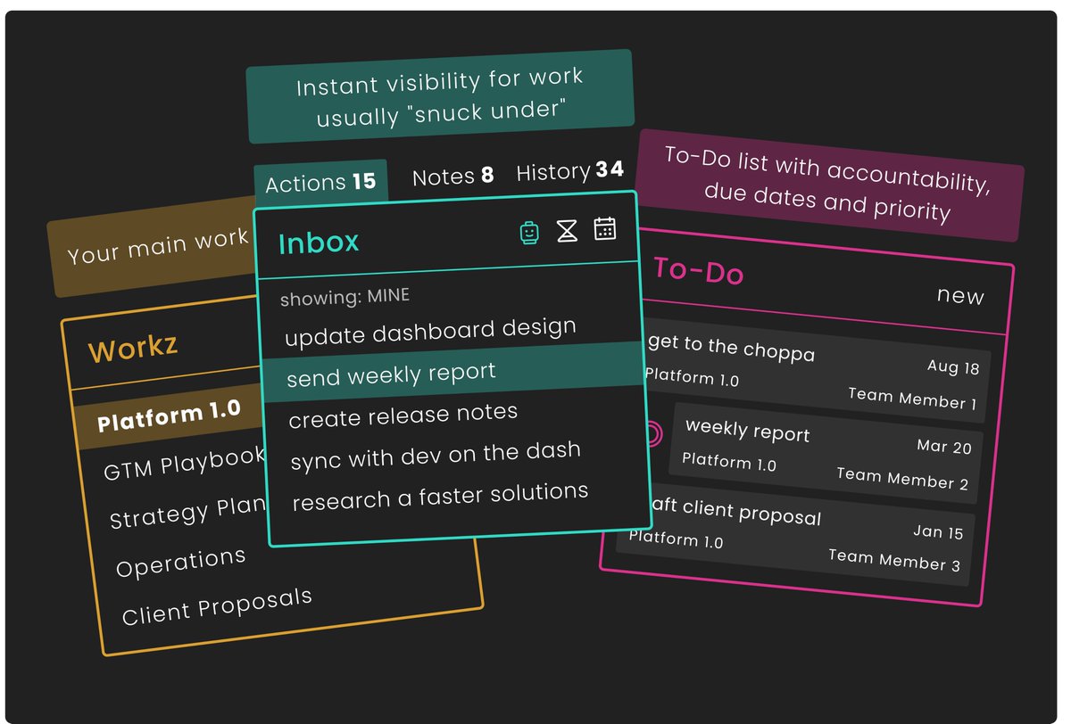Click assignee Team Member 2
This screenshot has width=1071, height=724.
902,479
